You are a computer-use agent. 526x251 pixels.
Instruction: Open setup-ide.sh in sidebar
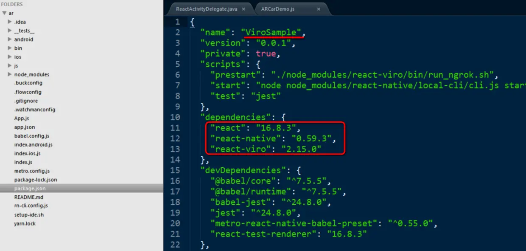point(29,214)
